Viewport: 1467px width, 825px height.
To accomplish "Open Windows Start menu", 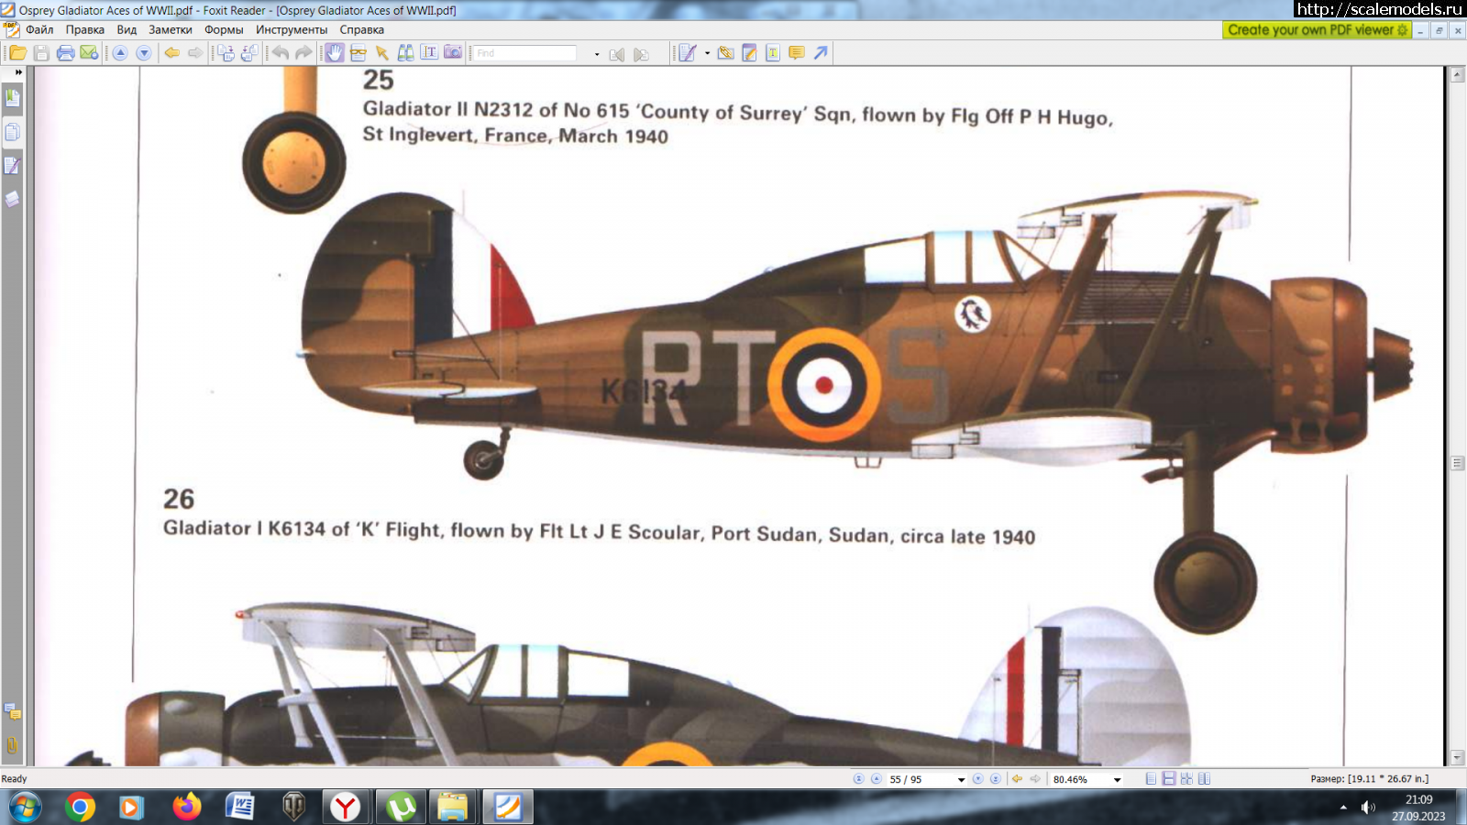I will click(x=26, y=807).
